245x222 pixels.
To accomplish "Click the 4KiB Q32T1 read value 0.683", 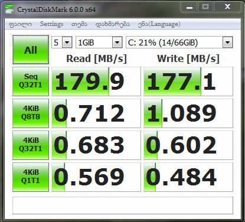I will 96,145.
